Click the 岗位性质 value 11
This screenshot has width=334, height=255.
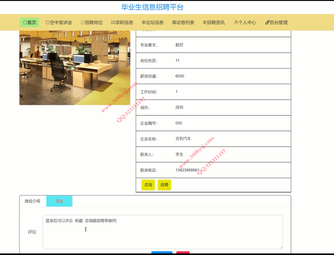point(177,60)
